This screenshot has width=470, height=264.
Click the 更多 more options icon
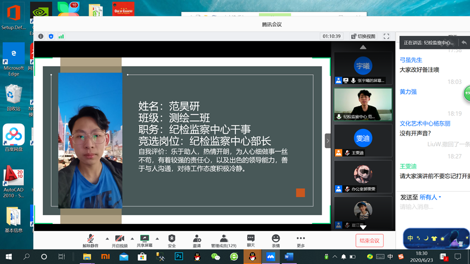(x=300, y=240)
